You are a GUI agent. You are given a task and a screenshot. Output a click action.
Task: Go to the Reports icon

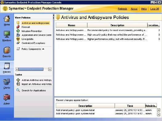tap(7, 50)
